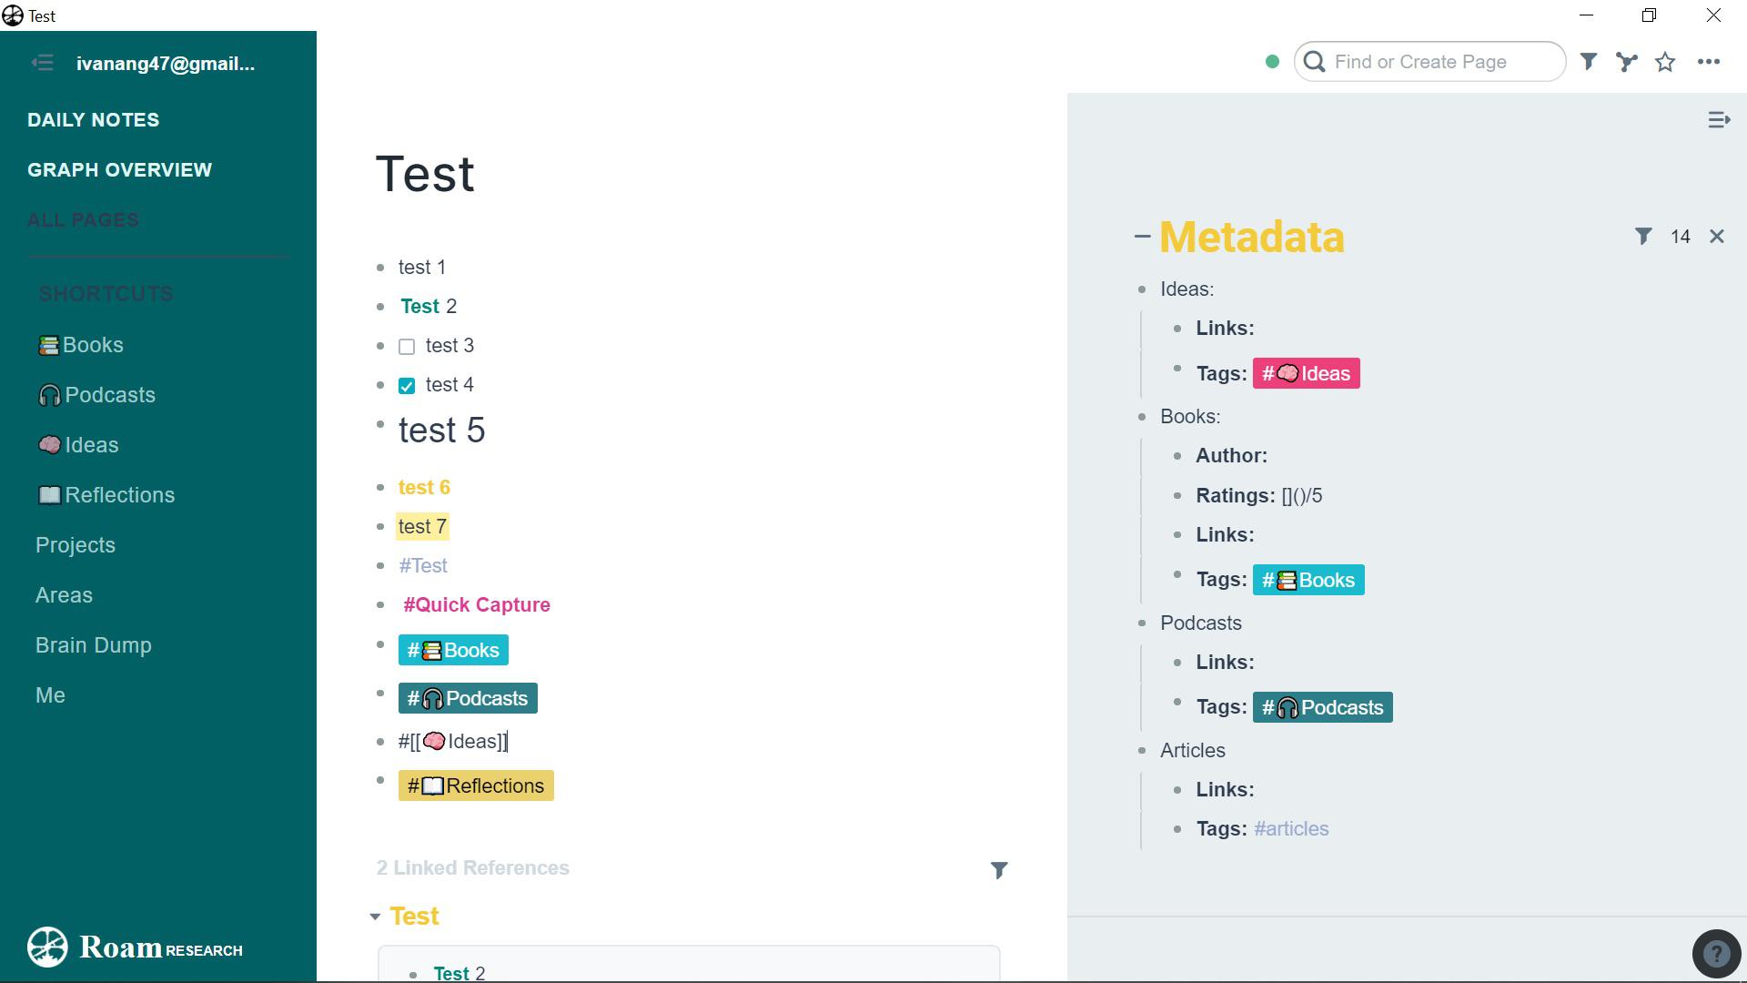Viewport: 1747px width, 983px height.
Task: Open the three-dots more options menu
Action: 1708,62
